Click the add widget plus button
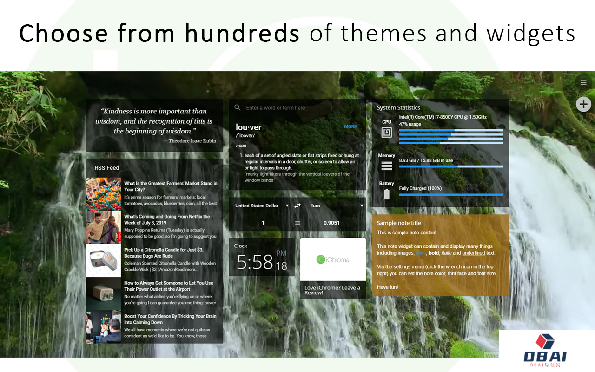 [583, 104]
